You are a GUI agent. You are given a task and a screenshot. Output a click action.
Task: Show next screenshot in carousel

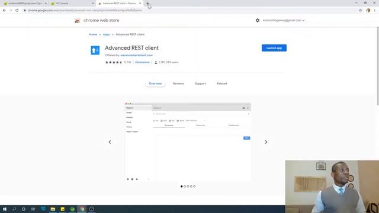tap(266, 142)
